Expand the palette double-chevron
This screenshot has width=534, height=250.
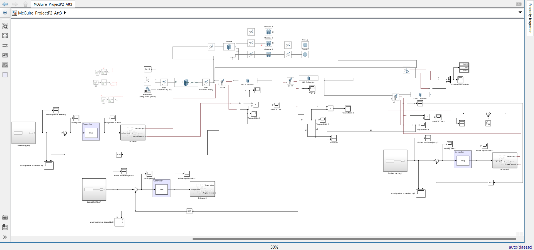coord(5,237)
